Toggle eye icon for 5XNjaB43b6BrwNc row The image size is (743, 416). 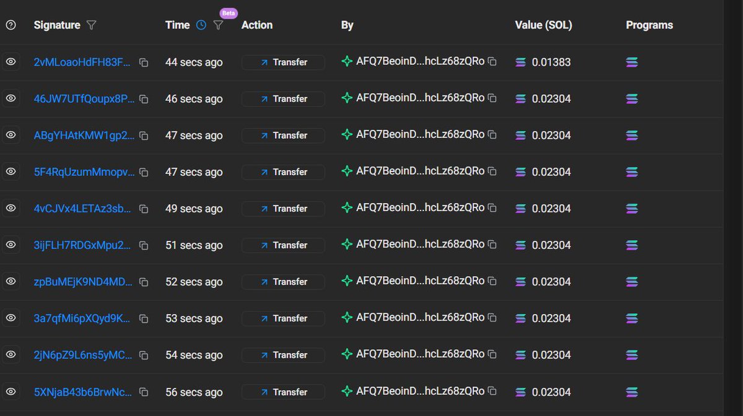coord(11,391)
